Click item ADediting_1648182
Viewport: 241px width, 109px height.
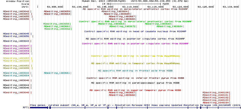(216, 98)
